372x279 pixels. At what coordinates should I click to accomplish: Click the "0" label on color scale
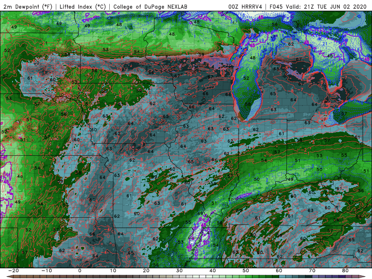[80, 271]
